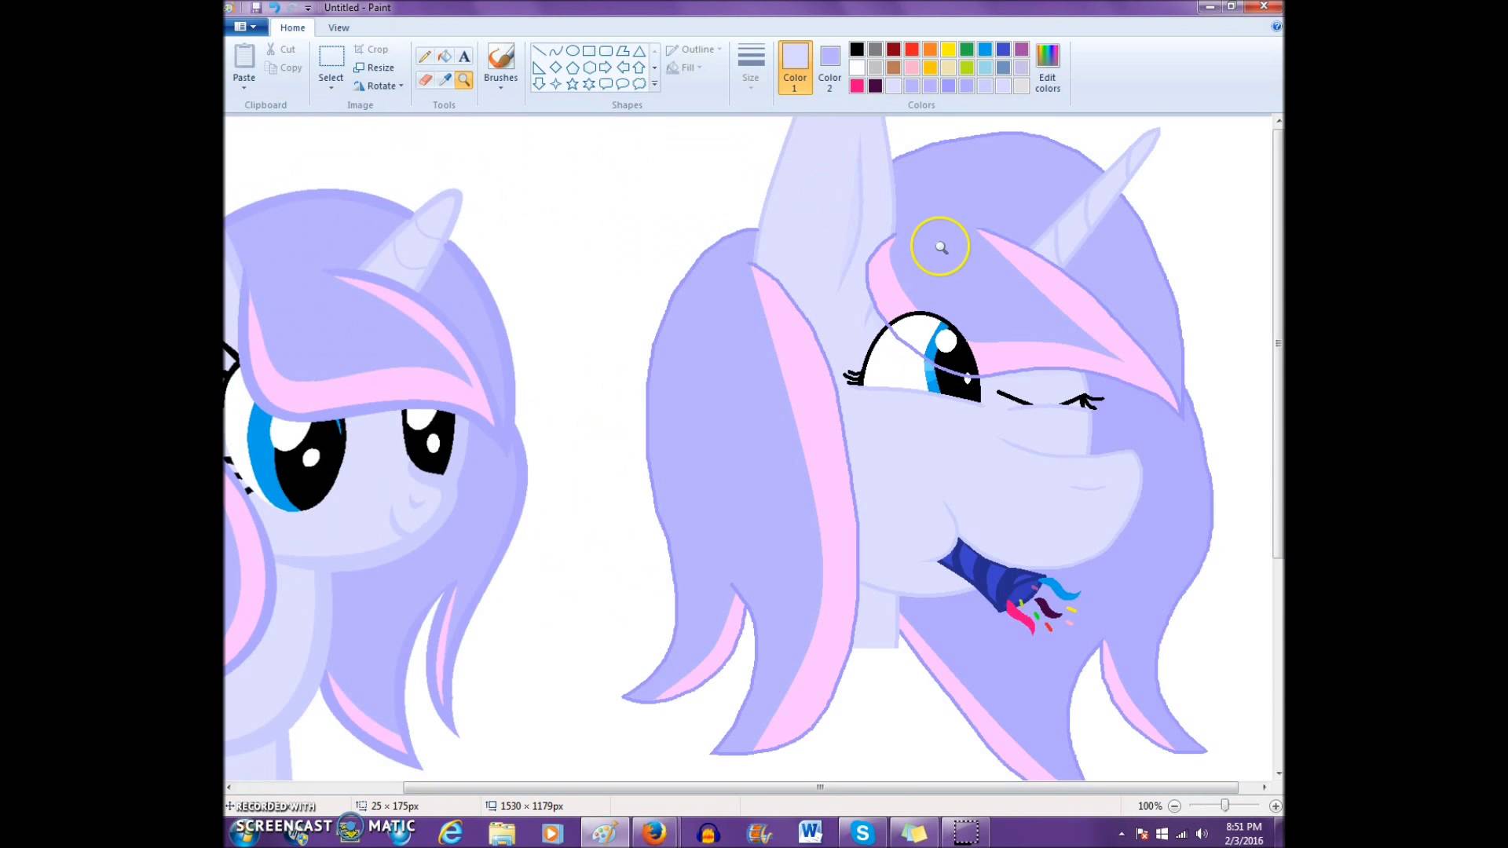
Task: Activate the Color 2 selector
Action: click(x=829, y=68)
